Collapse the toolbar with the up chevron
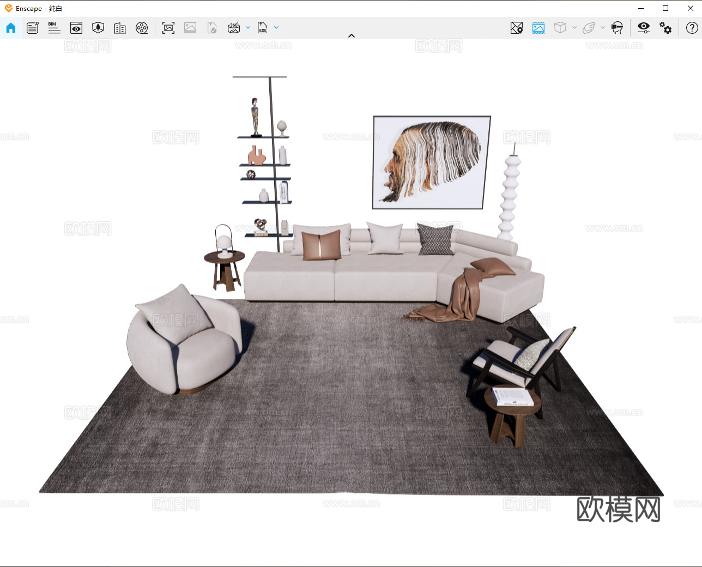The image size is (702, 567). coord(352,35)
